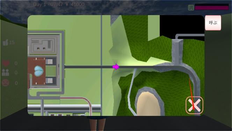Click the magenta arrow player marker
This screenshot has height=131, width=232.
(116, 67)
